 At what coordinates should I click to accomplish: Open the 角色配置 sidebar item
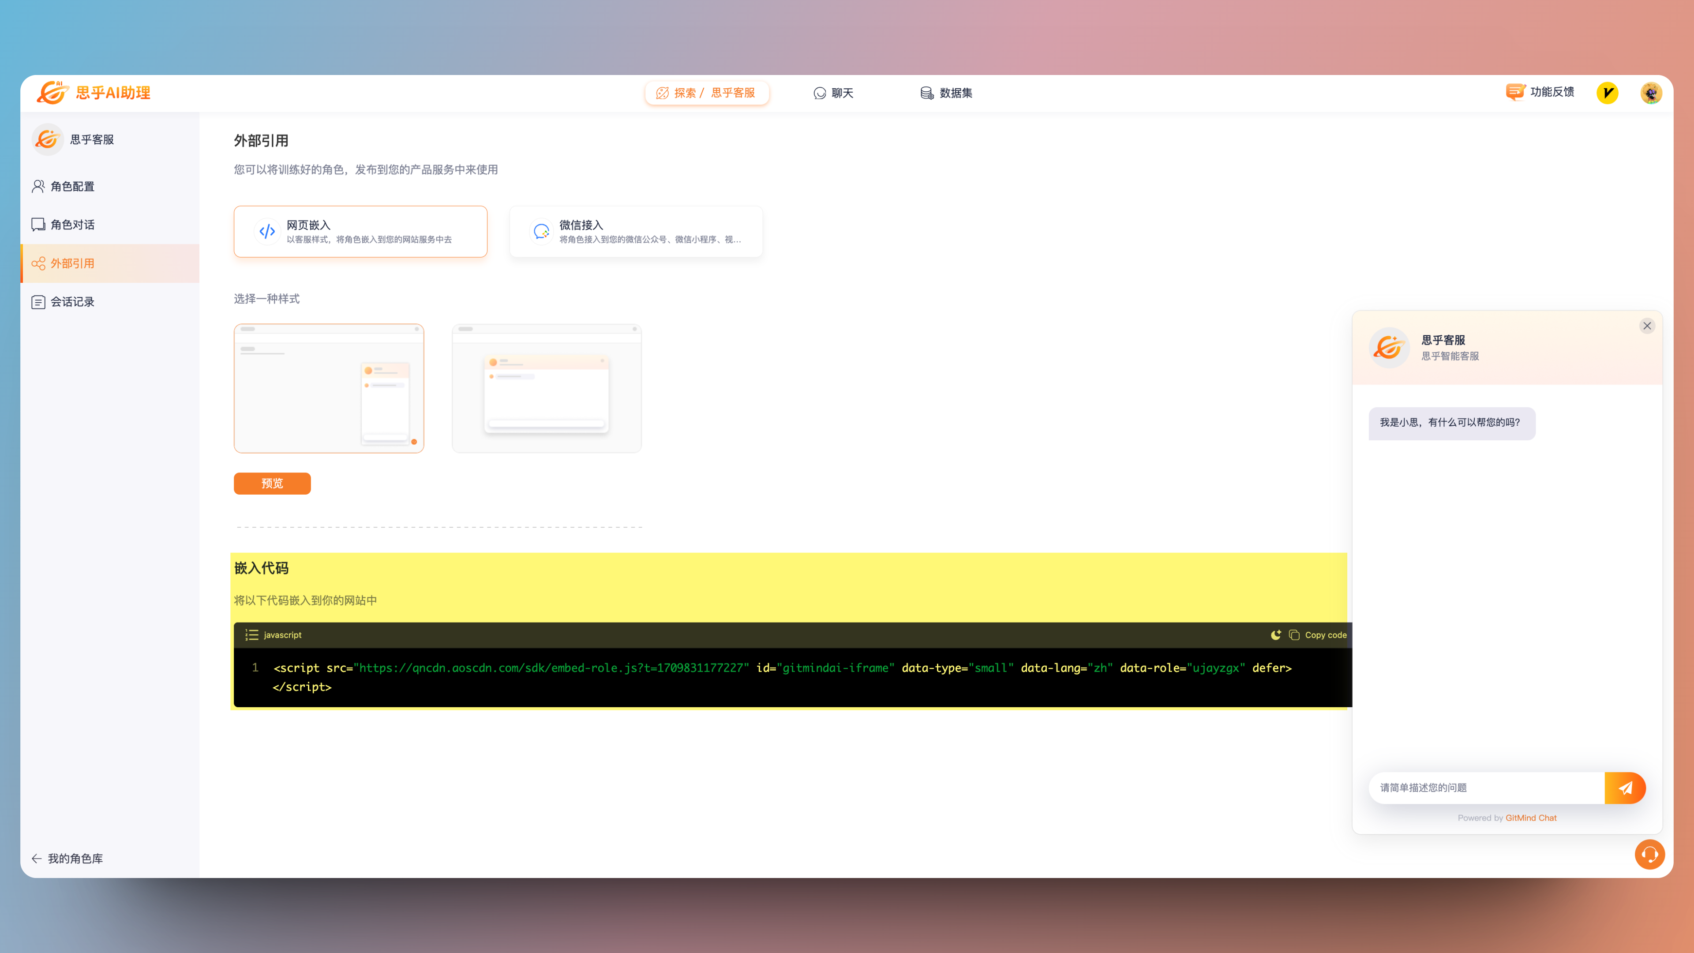(72, 186)
